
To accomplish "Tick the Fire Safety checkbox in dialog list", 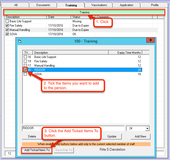I will coord(25,61).
